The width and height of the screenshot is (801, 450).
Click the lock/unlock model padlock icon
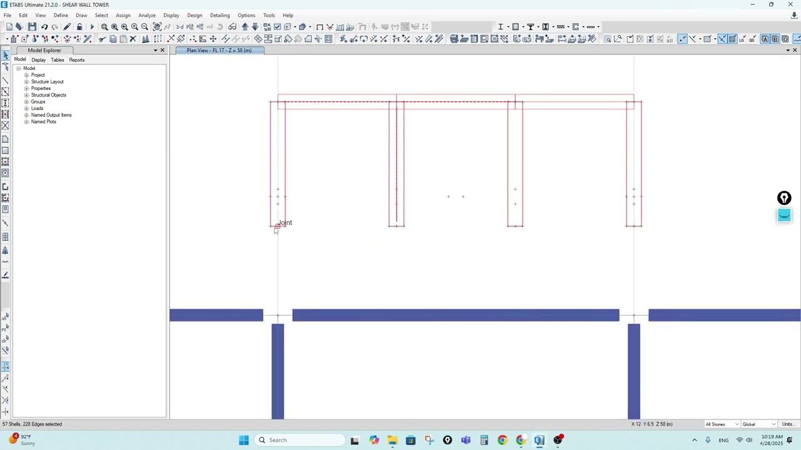79,27
